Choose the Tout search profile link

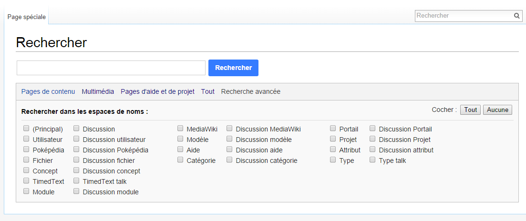click(207, 91)
